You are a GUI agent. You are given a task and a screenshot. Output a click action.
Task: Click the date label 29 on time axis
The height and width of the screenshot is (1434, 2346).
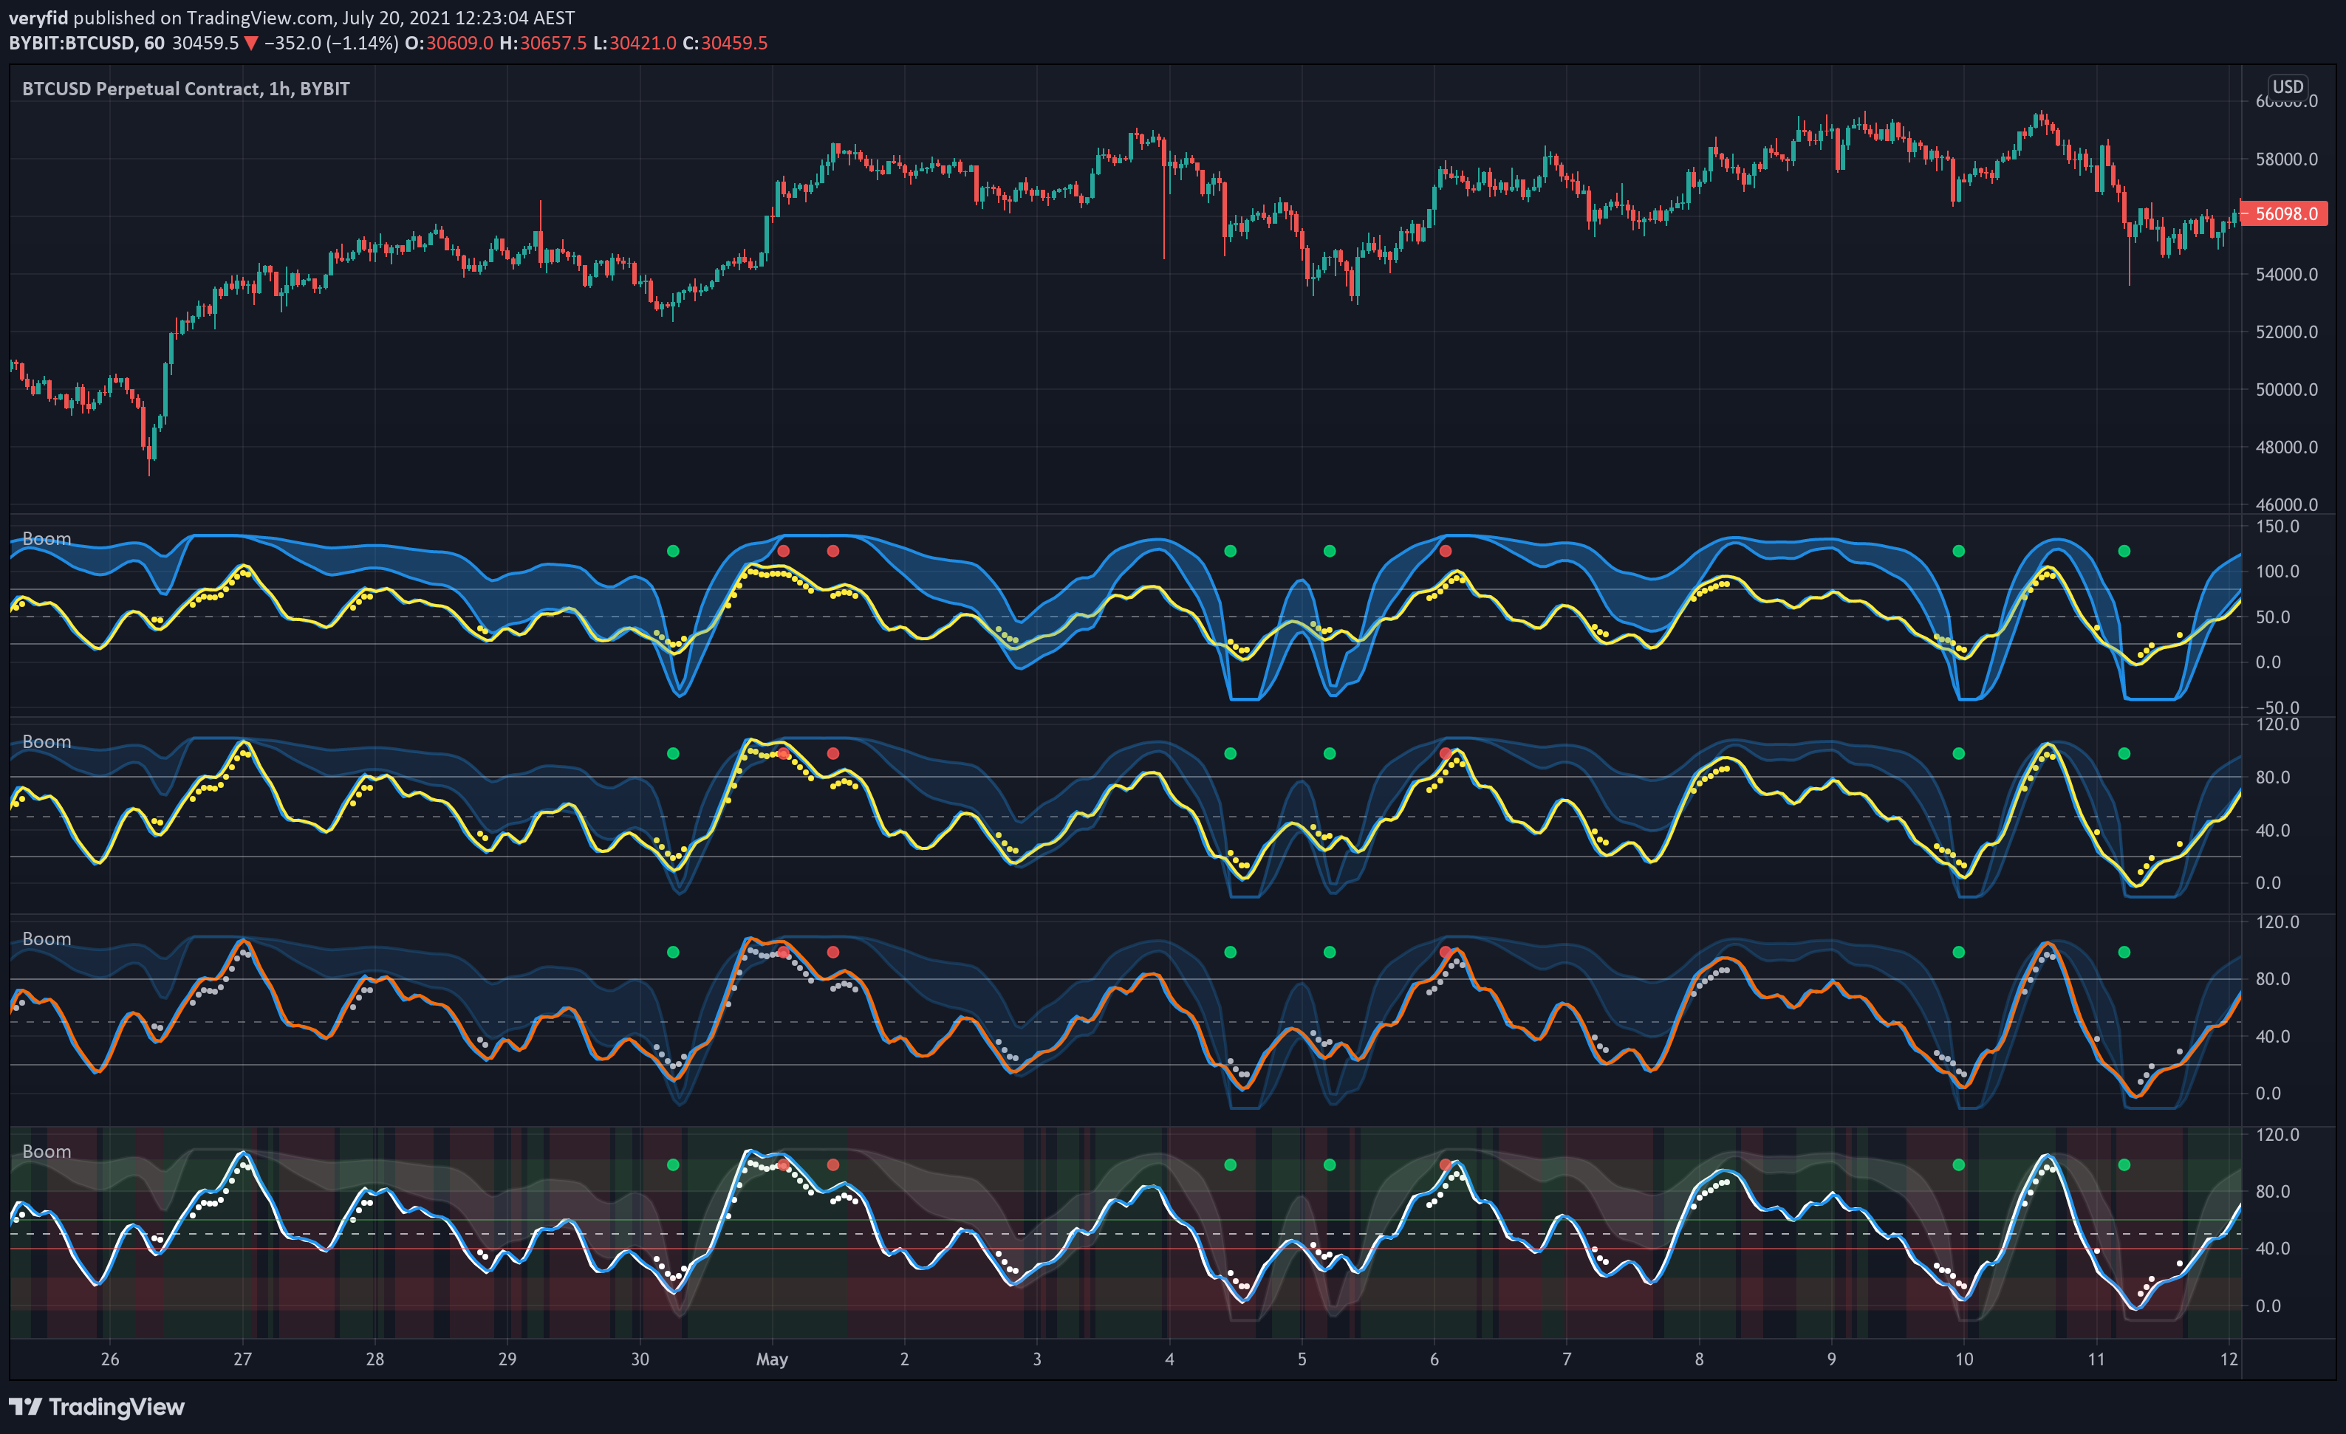(507, 1359)
